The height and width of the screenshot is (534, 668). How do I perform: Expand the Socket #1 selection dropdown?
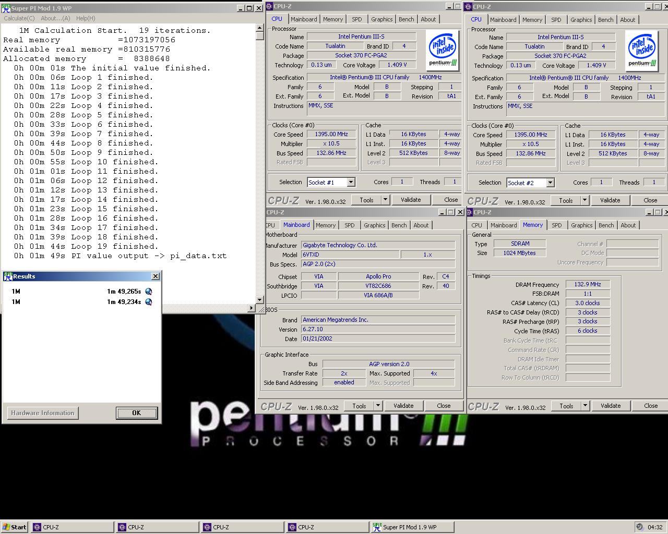[351, 182]
